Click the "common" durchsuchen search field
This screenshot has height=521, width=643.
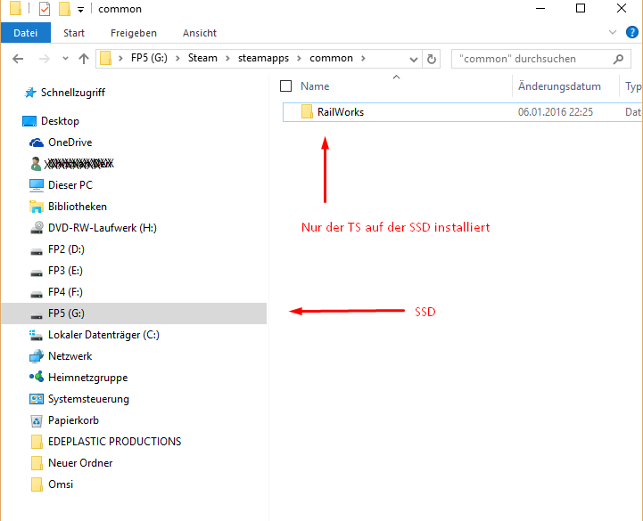541,59
